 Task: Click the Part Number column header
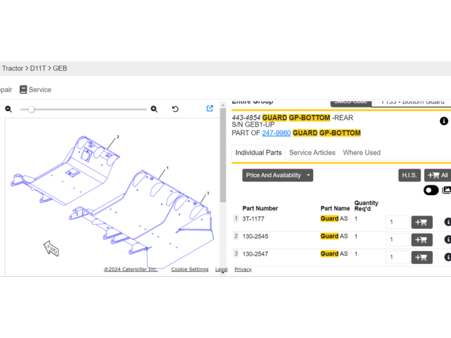(x=260, y=209)
